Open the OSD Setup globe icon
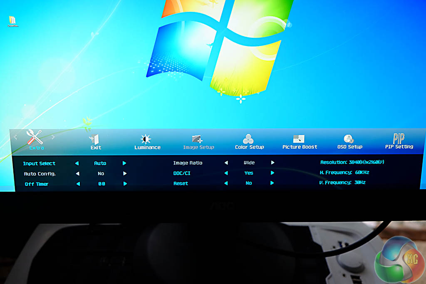The height and width of the screenshot is (284, 426). pyautogui.click(x=349, y=139)
